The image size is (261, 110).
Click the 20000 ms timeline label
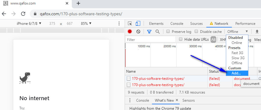[x=170, y=46]
